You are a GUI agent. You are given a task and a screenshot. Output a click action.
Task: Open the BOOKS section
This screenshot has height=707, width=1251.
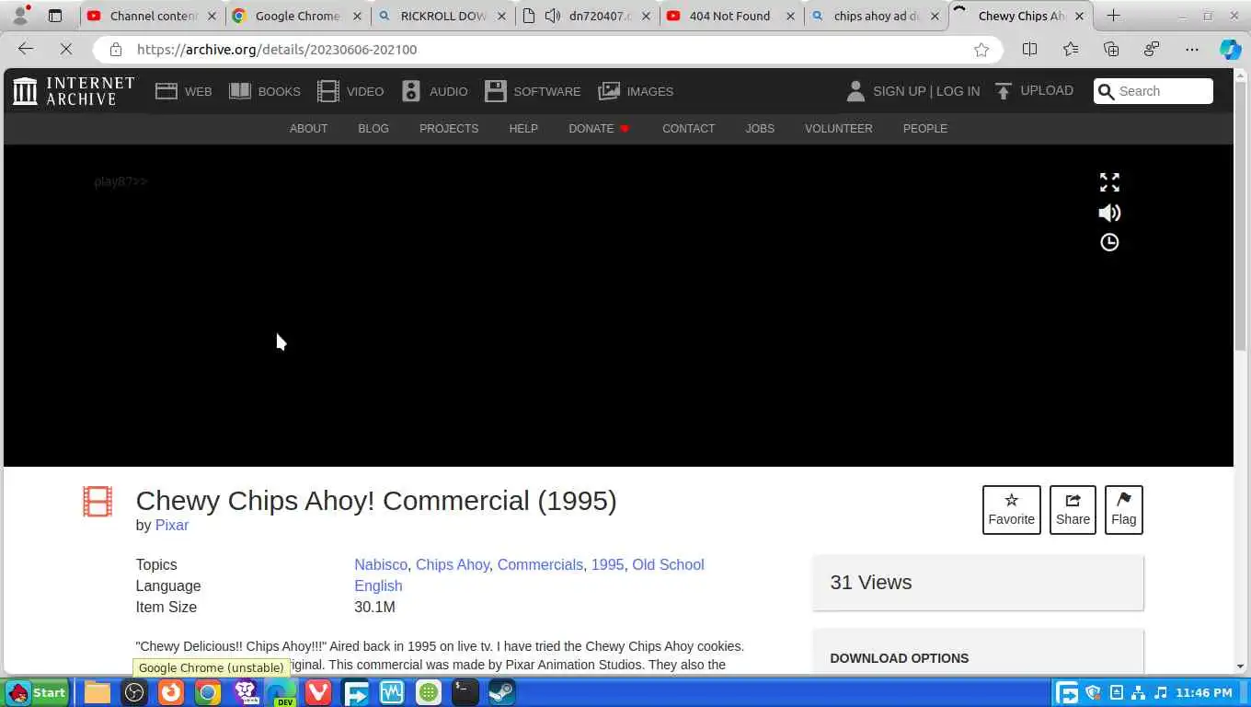(x=265, y=91)
